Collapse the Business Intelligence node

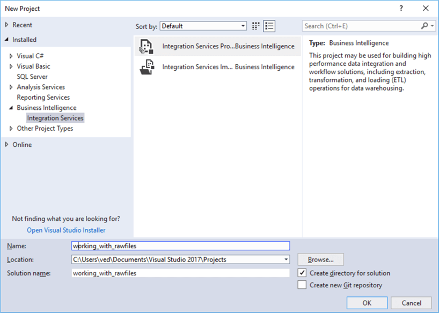tap(11, 108)
